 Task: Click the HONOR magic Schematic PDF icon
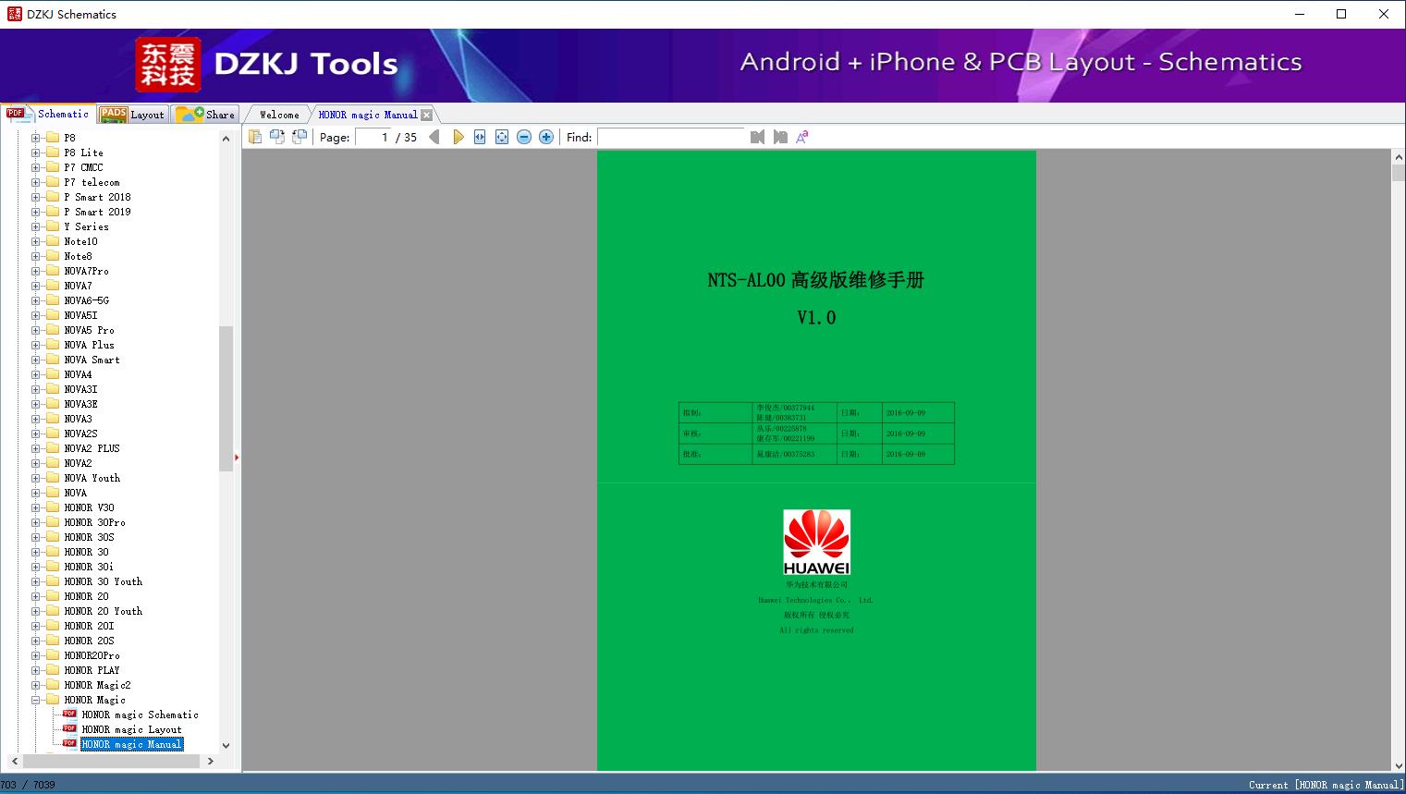(x=69, y=714)
